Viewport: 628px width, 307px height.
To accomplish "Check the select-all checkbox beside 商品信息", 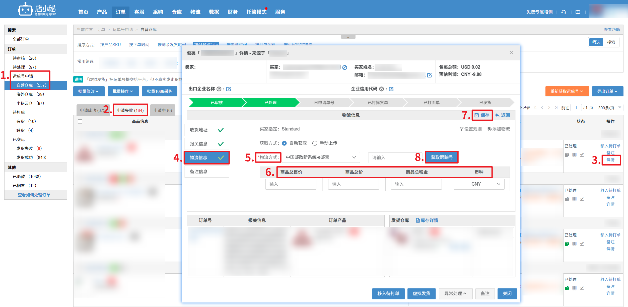I will click(x=80, y=122).
